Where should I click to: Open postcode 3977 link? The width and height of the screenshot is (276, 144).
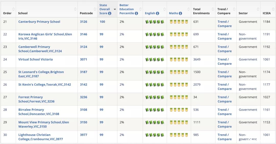[83, 135]
